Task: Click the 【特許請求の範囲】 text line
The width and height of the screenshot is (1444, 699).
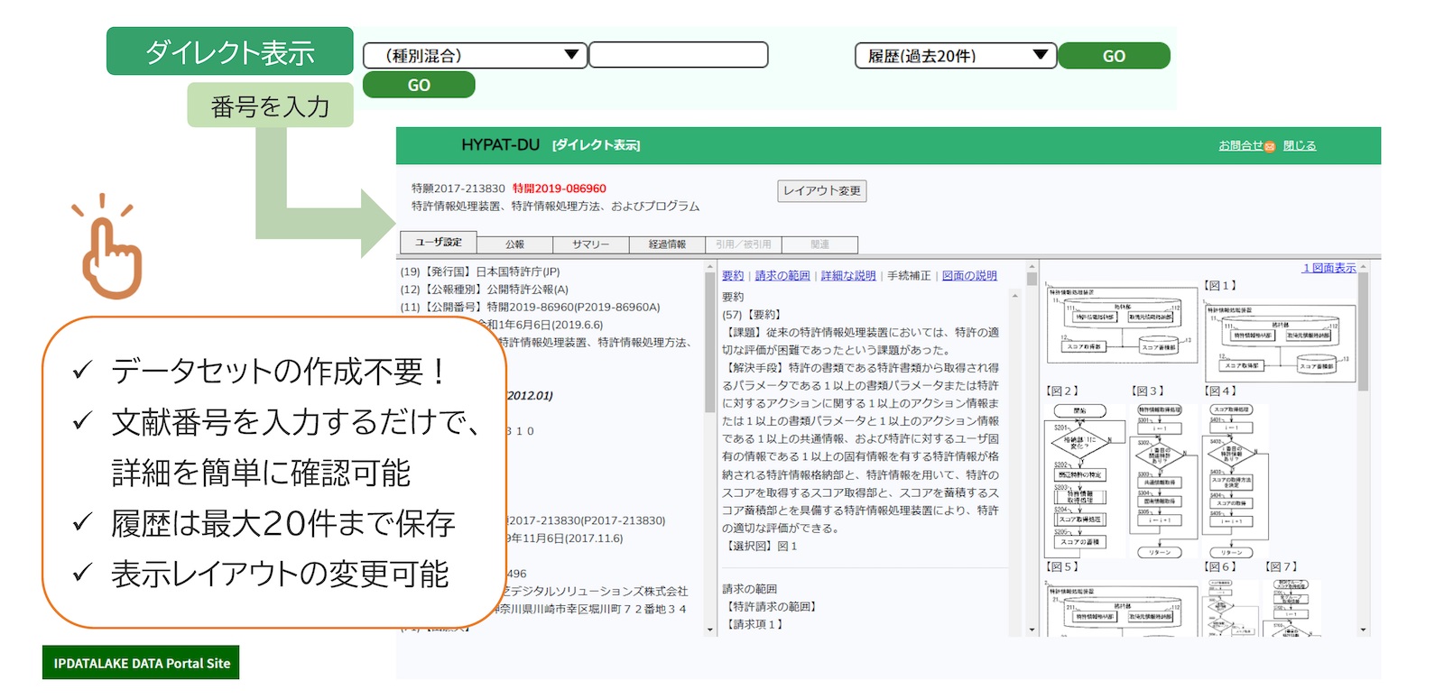Action: tap(772, 607)
